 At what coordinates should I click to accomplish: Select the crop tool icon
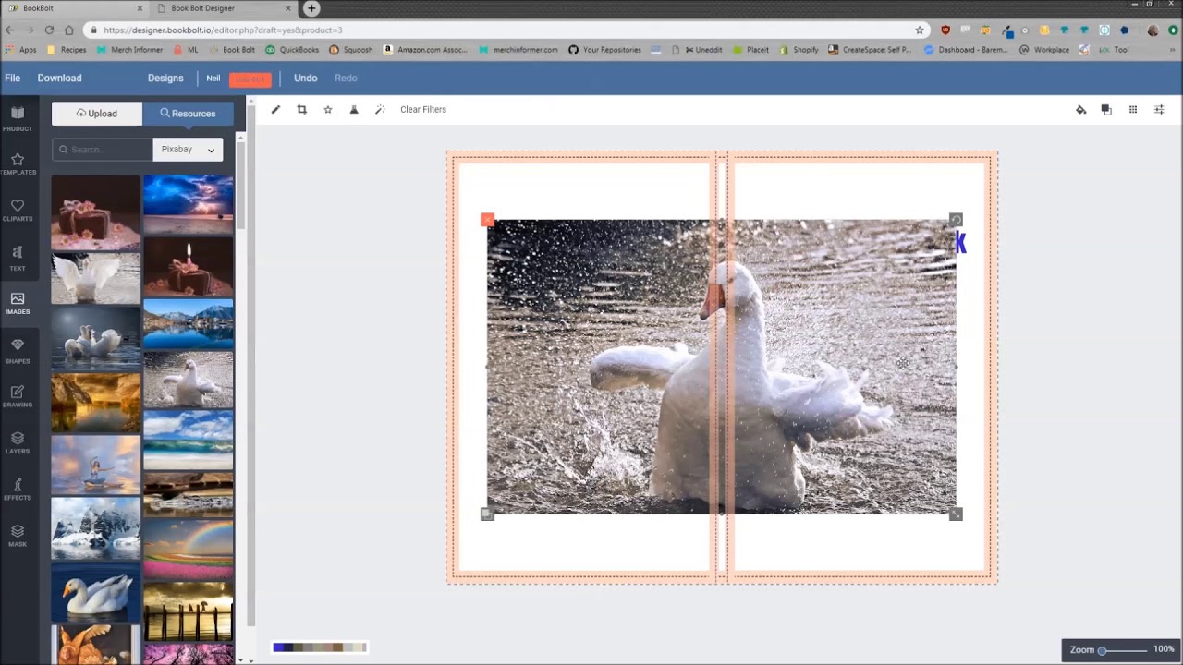[x=301, y=109]
